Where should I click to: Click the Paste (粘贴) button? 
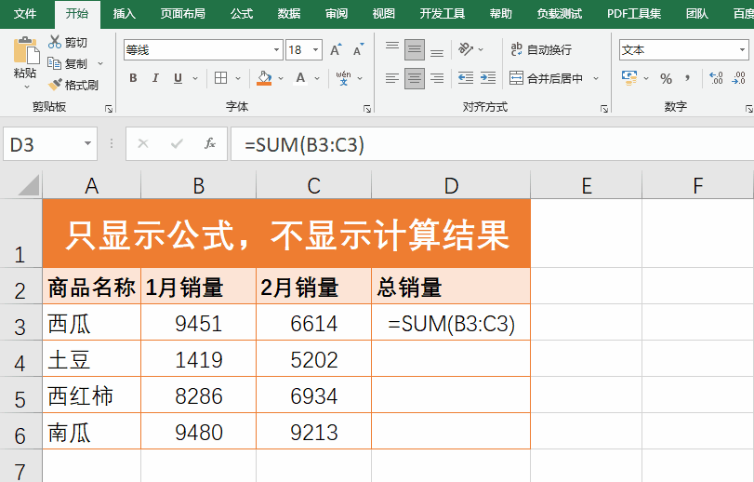pos(25,61)
